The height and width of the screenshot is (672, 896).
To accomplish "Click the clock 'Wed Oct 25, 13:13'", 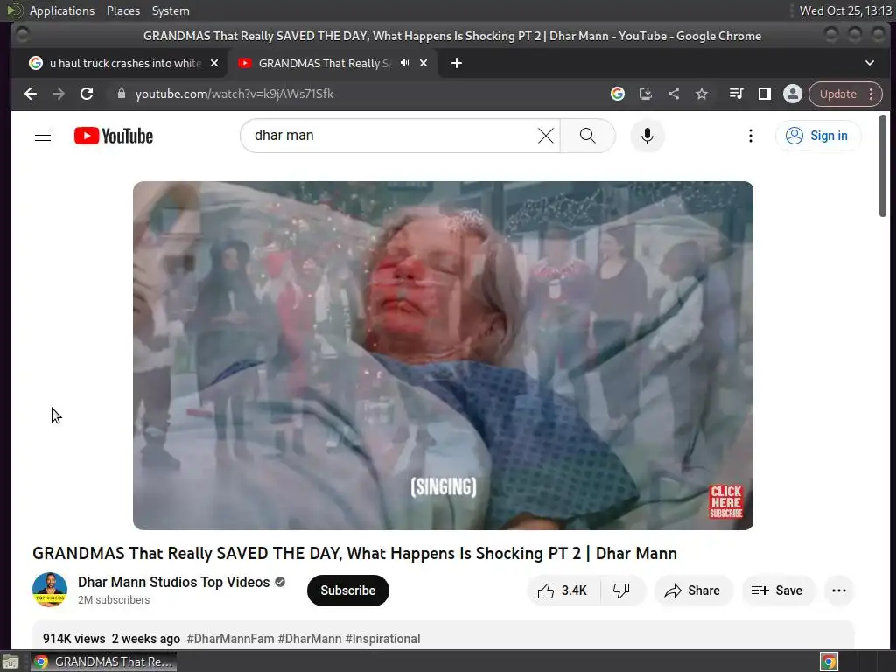I will tap(845, 10).
